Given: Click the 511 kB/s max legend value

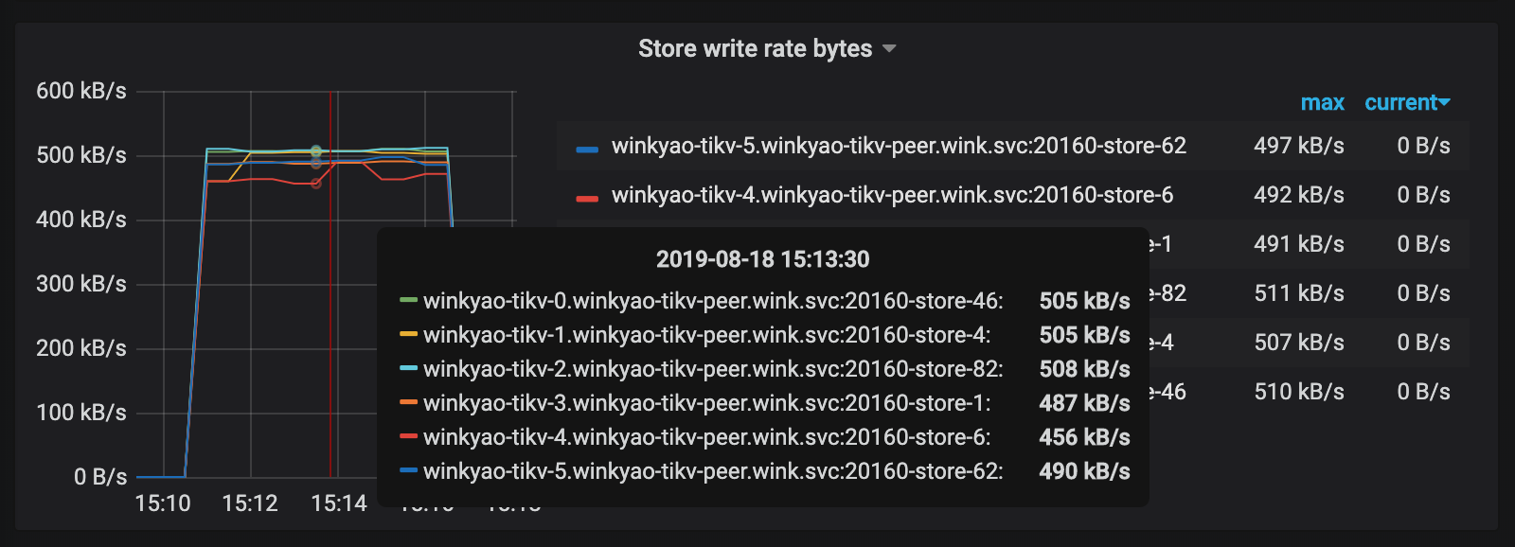Looking at the screenshot, I should pos(1298,293).
